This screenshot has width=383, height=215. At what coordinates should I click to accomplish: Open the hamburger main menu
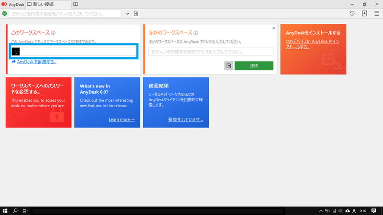[377, 13]
